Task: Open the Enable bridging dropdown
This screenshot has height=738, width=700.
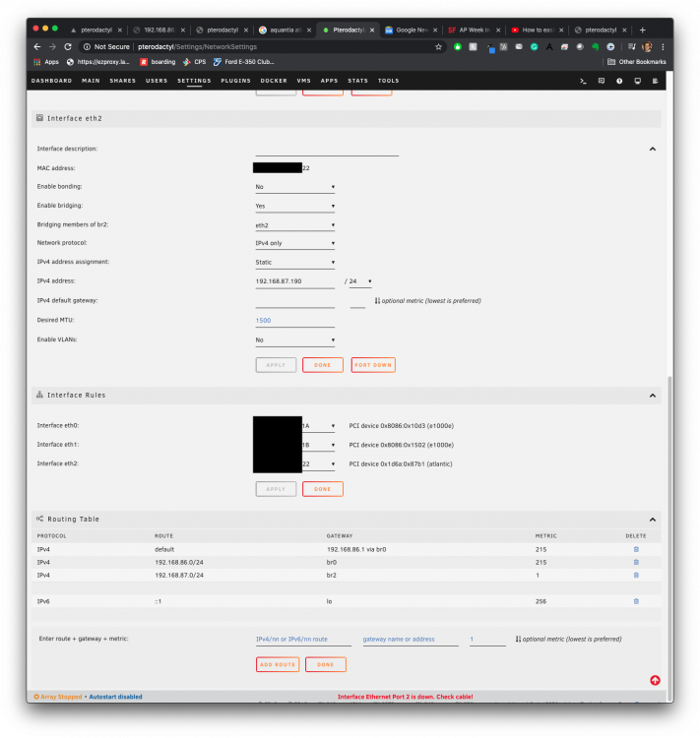Action: click(x=295, y=207)
